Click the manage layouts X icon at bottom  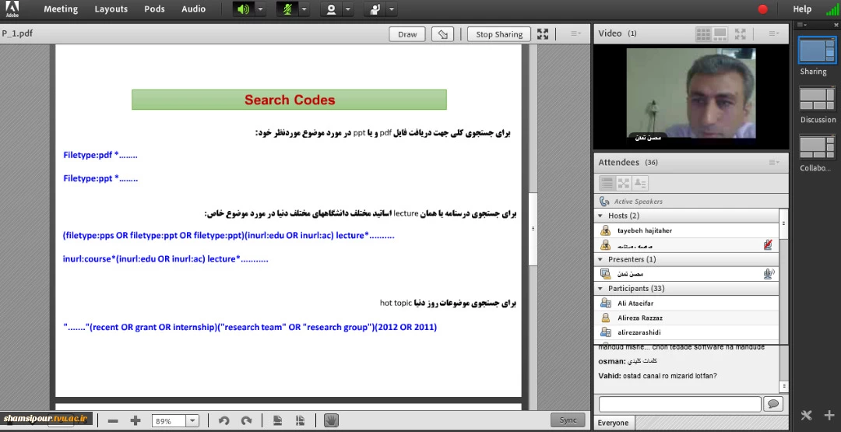[806, 416]
